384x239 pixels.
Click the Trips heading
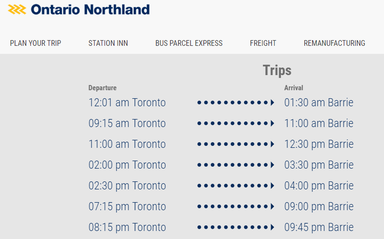pos(277,70)
